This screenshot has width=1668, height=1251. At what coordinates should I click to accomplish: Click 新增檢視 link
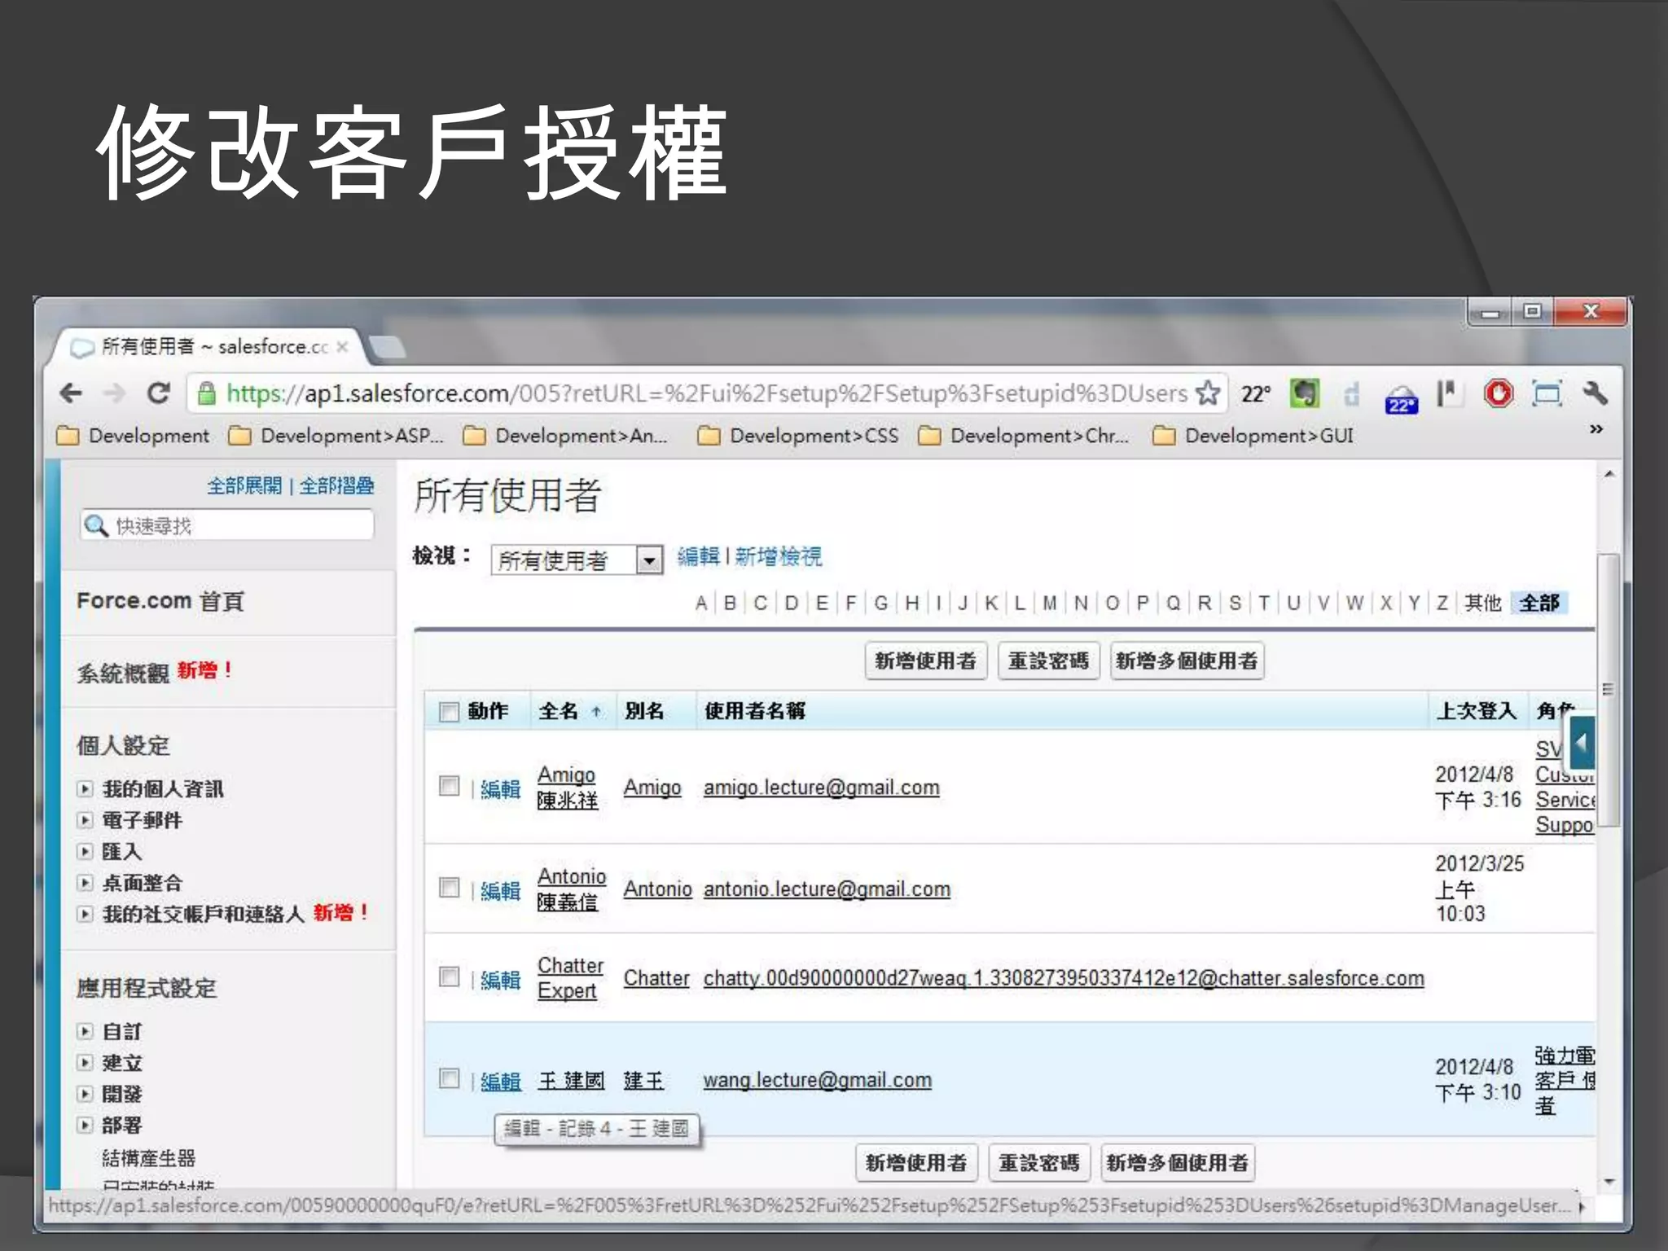click(779, 556)
